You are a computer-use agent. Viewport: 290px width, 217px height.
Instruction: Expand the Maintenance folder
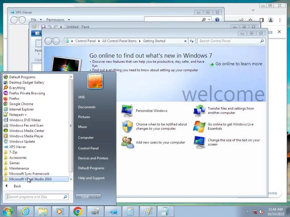pyautogui.click(x=19, y=168)
